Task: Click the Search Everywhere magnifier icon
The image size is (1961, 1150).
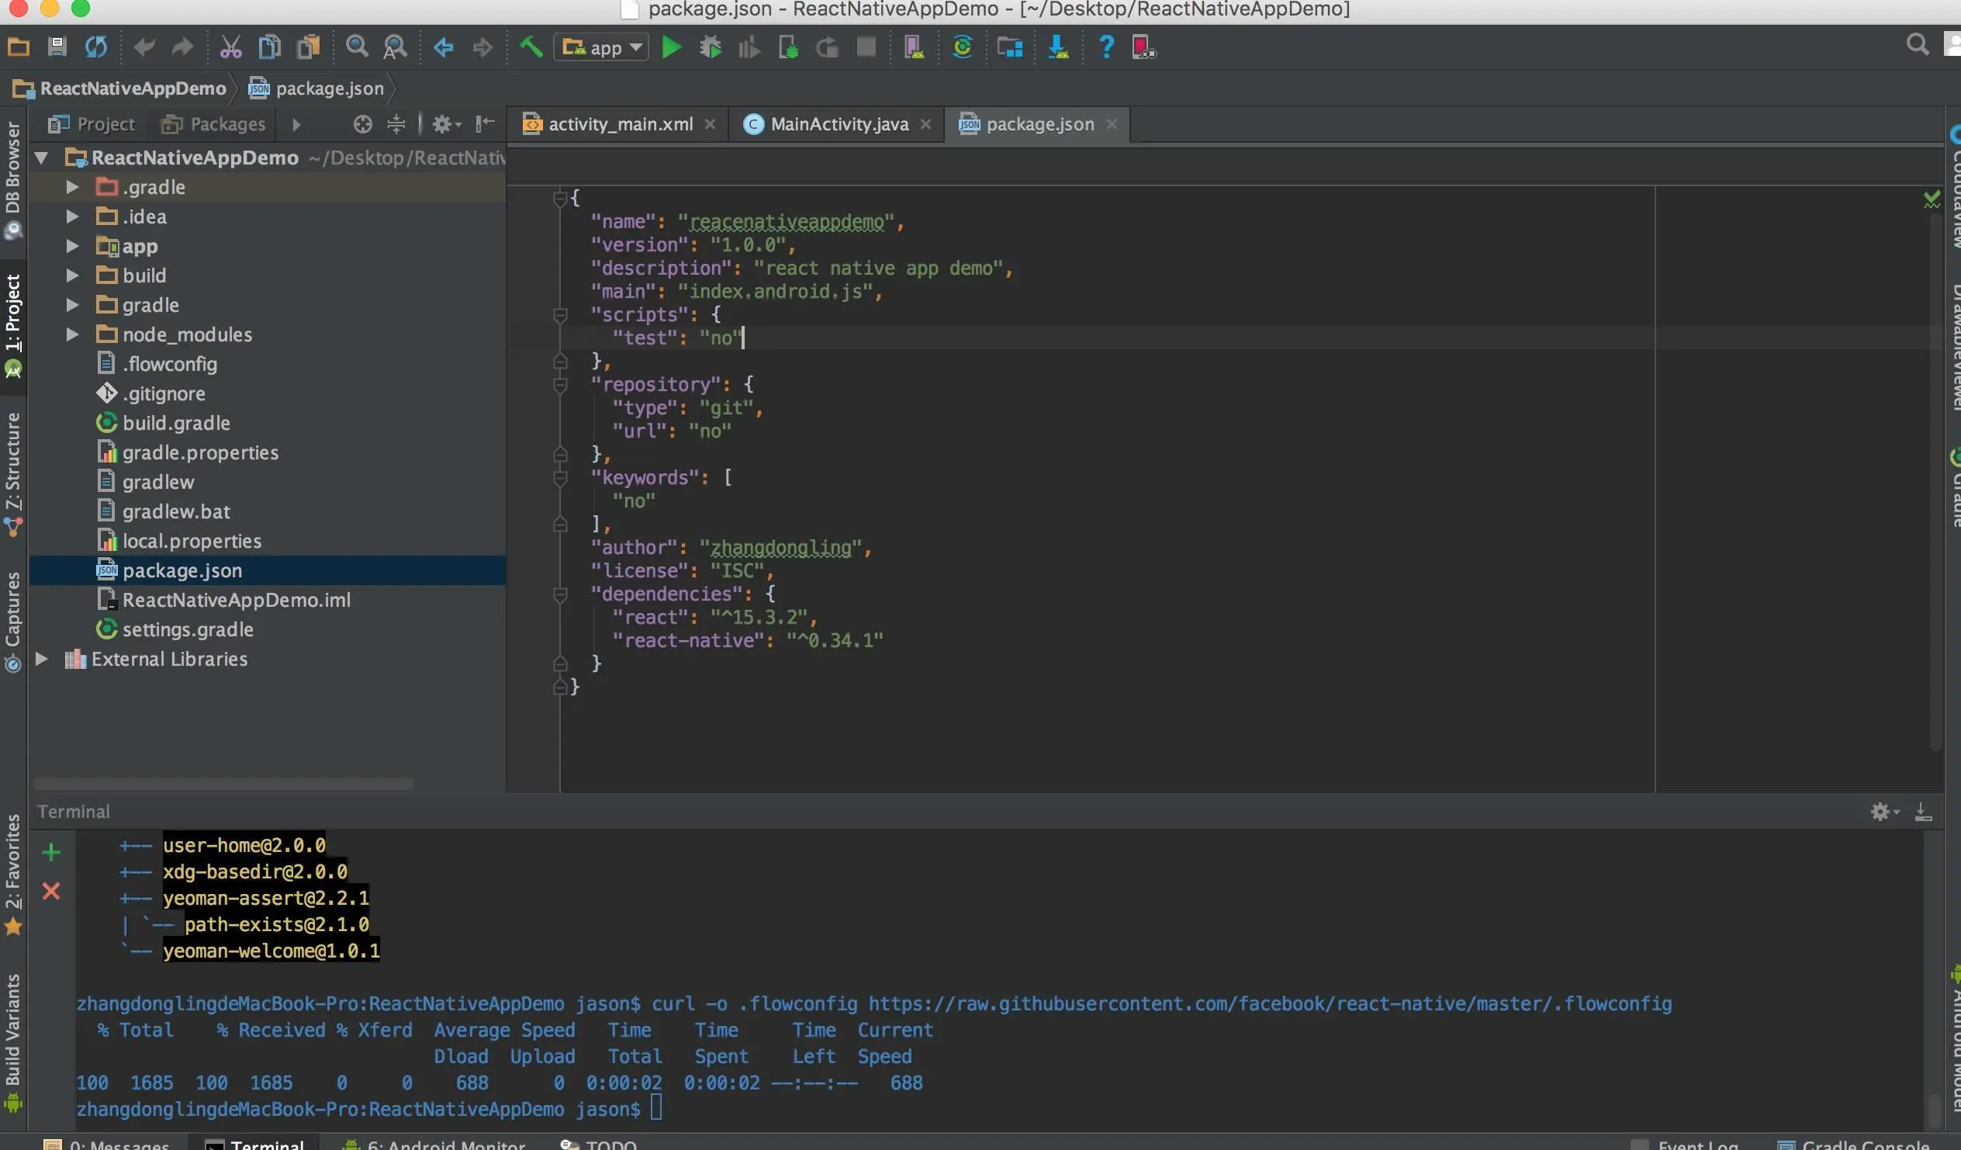Action: 1918,44
